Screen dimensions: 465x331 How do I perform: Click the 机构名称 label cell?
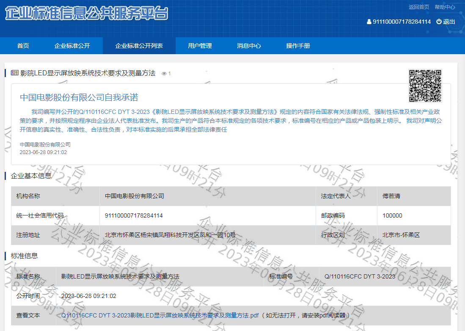[x=55, y=196]
